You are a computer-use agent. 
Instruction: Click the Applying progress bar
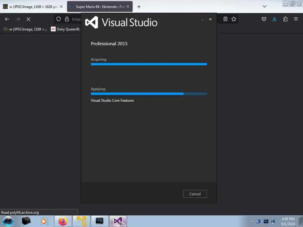(x=149, y=94)
